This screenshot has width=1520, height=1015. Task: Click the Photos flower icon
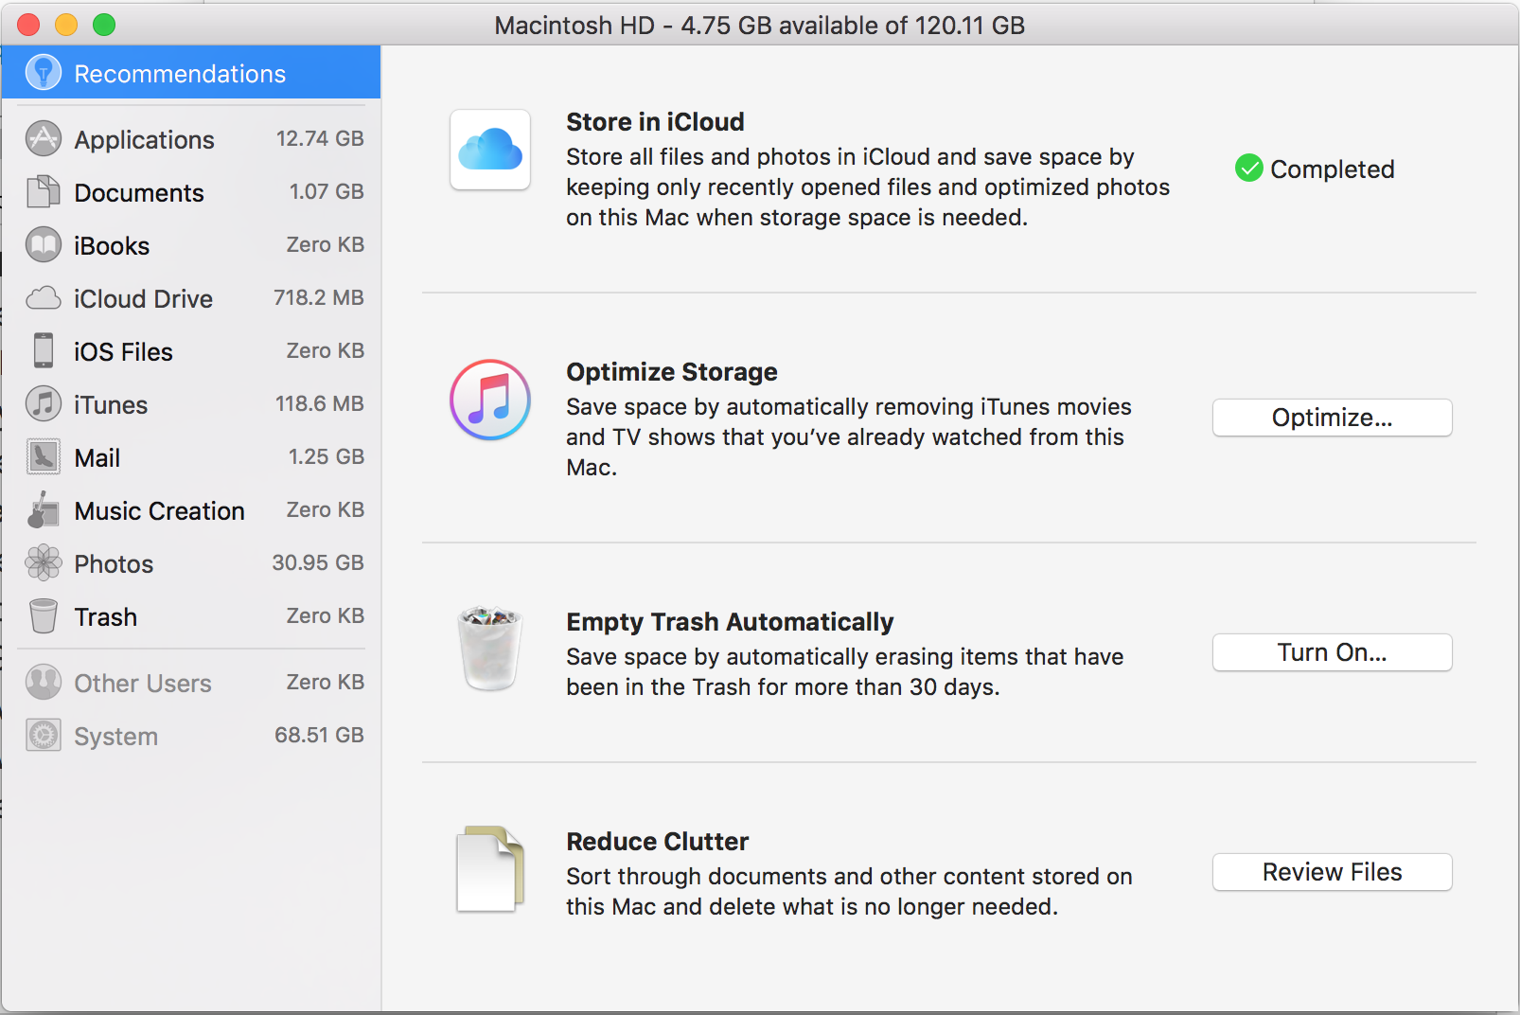[44, 563]
